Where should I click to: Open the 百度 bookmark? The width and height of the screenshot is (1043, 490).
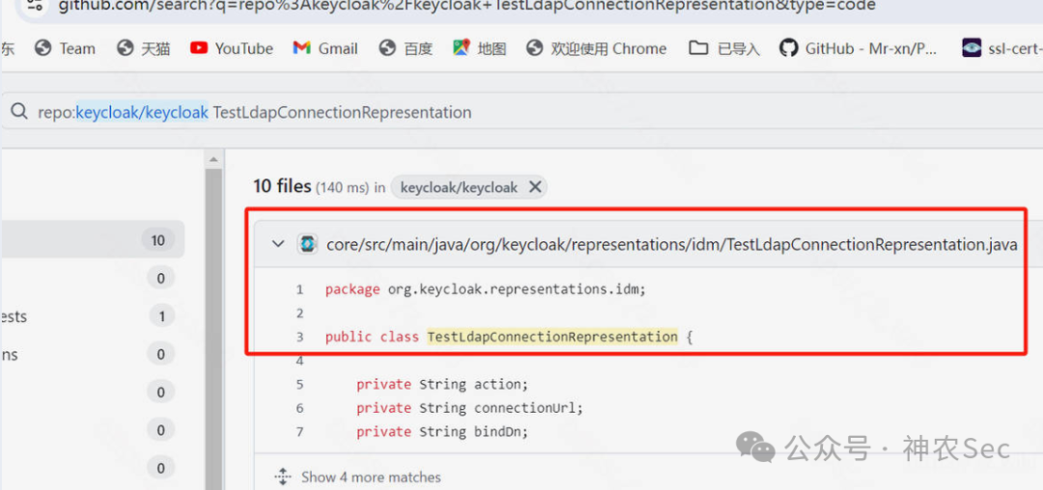(406, 48)
